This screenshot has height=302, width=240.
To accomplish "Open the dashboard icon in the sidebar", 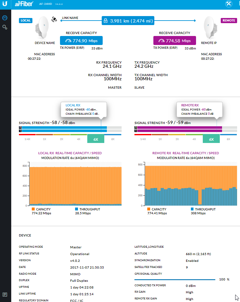I will click(5, 18).
